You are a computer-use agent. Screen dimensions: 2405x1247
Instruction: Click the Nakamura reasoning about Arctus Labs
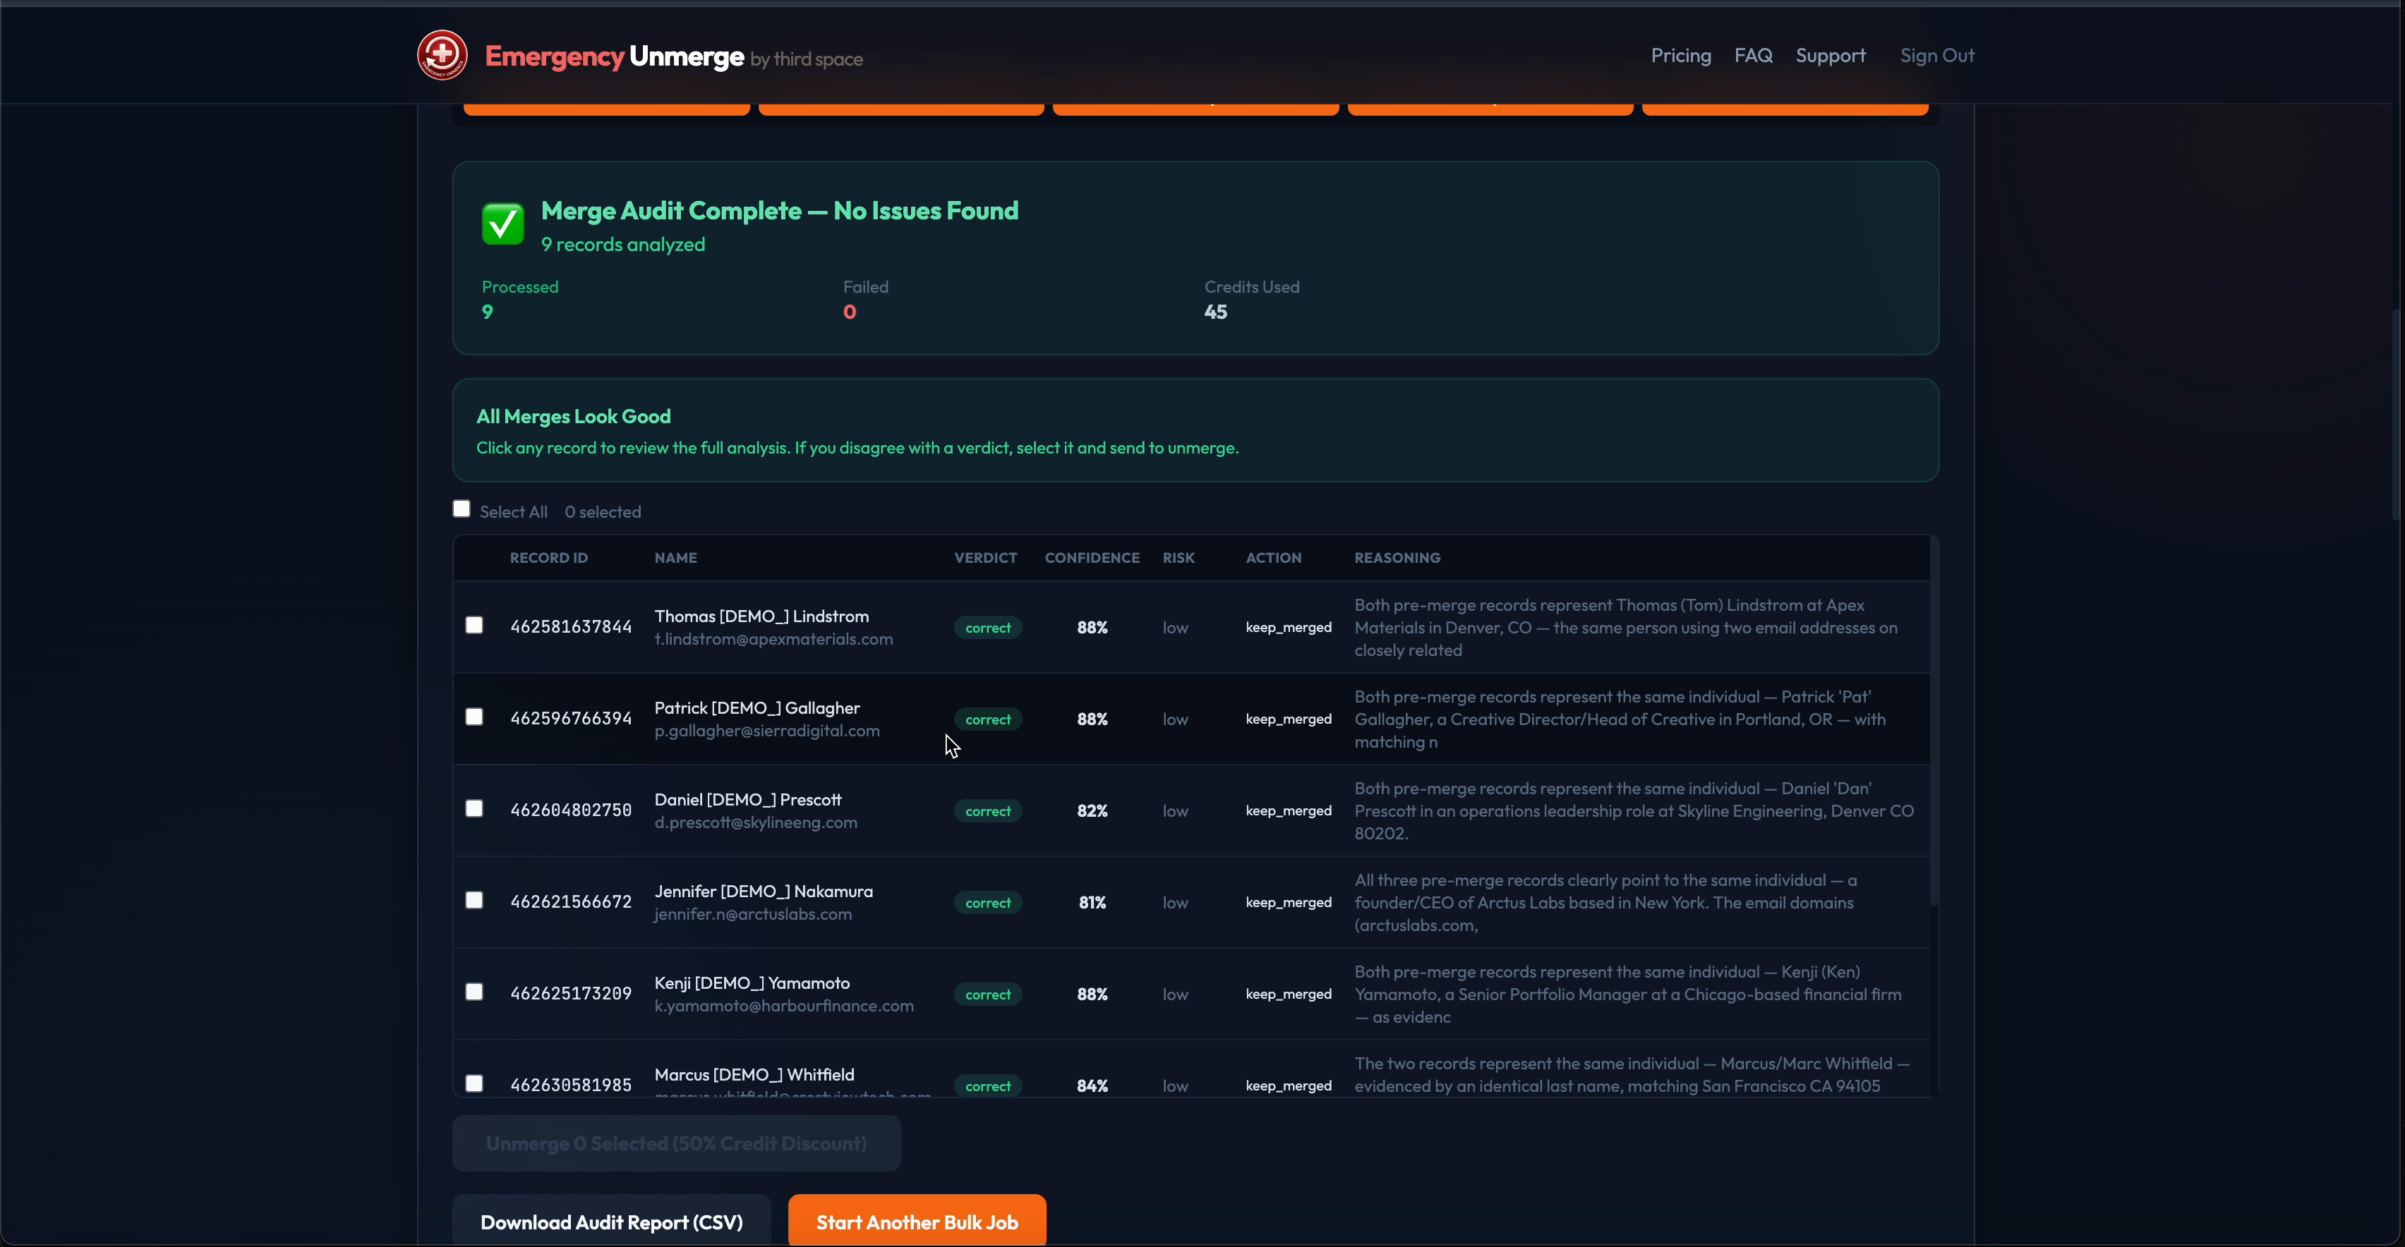point(1605,903)
